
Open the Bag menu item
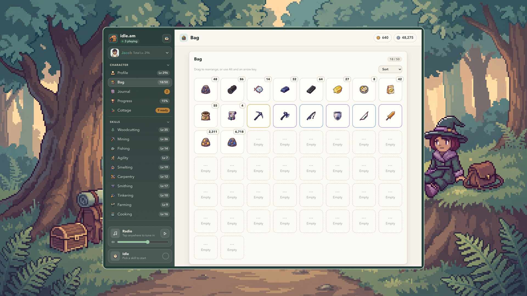140,82
